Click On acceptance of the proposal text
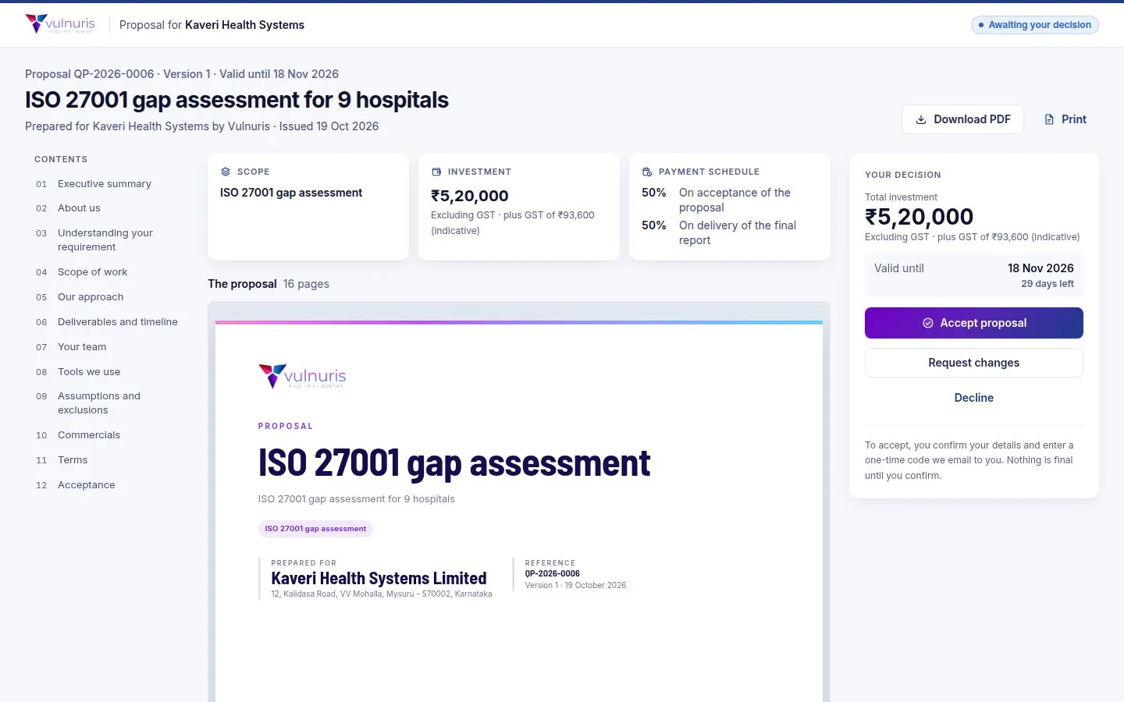The width and height of the screenshot is (1124, 702). tap(735, 200)
